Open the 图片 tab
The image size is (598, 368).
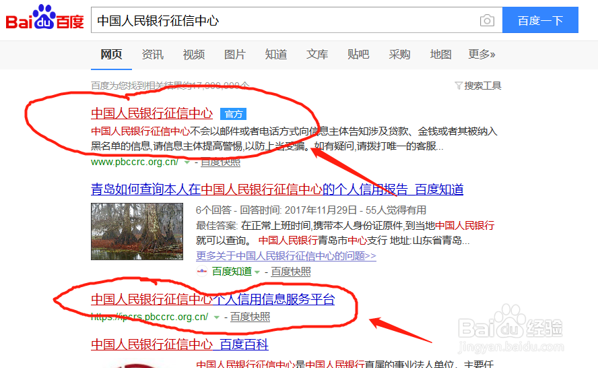coord(235,55)
